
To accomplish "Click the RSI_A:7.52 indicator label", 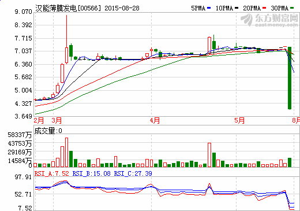I will 51,173.
